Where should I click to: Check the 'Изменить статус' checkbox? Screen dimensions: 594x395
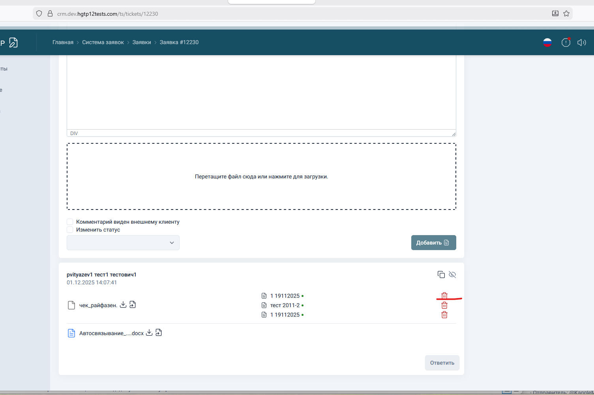[70, 230]
